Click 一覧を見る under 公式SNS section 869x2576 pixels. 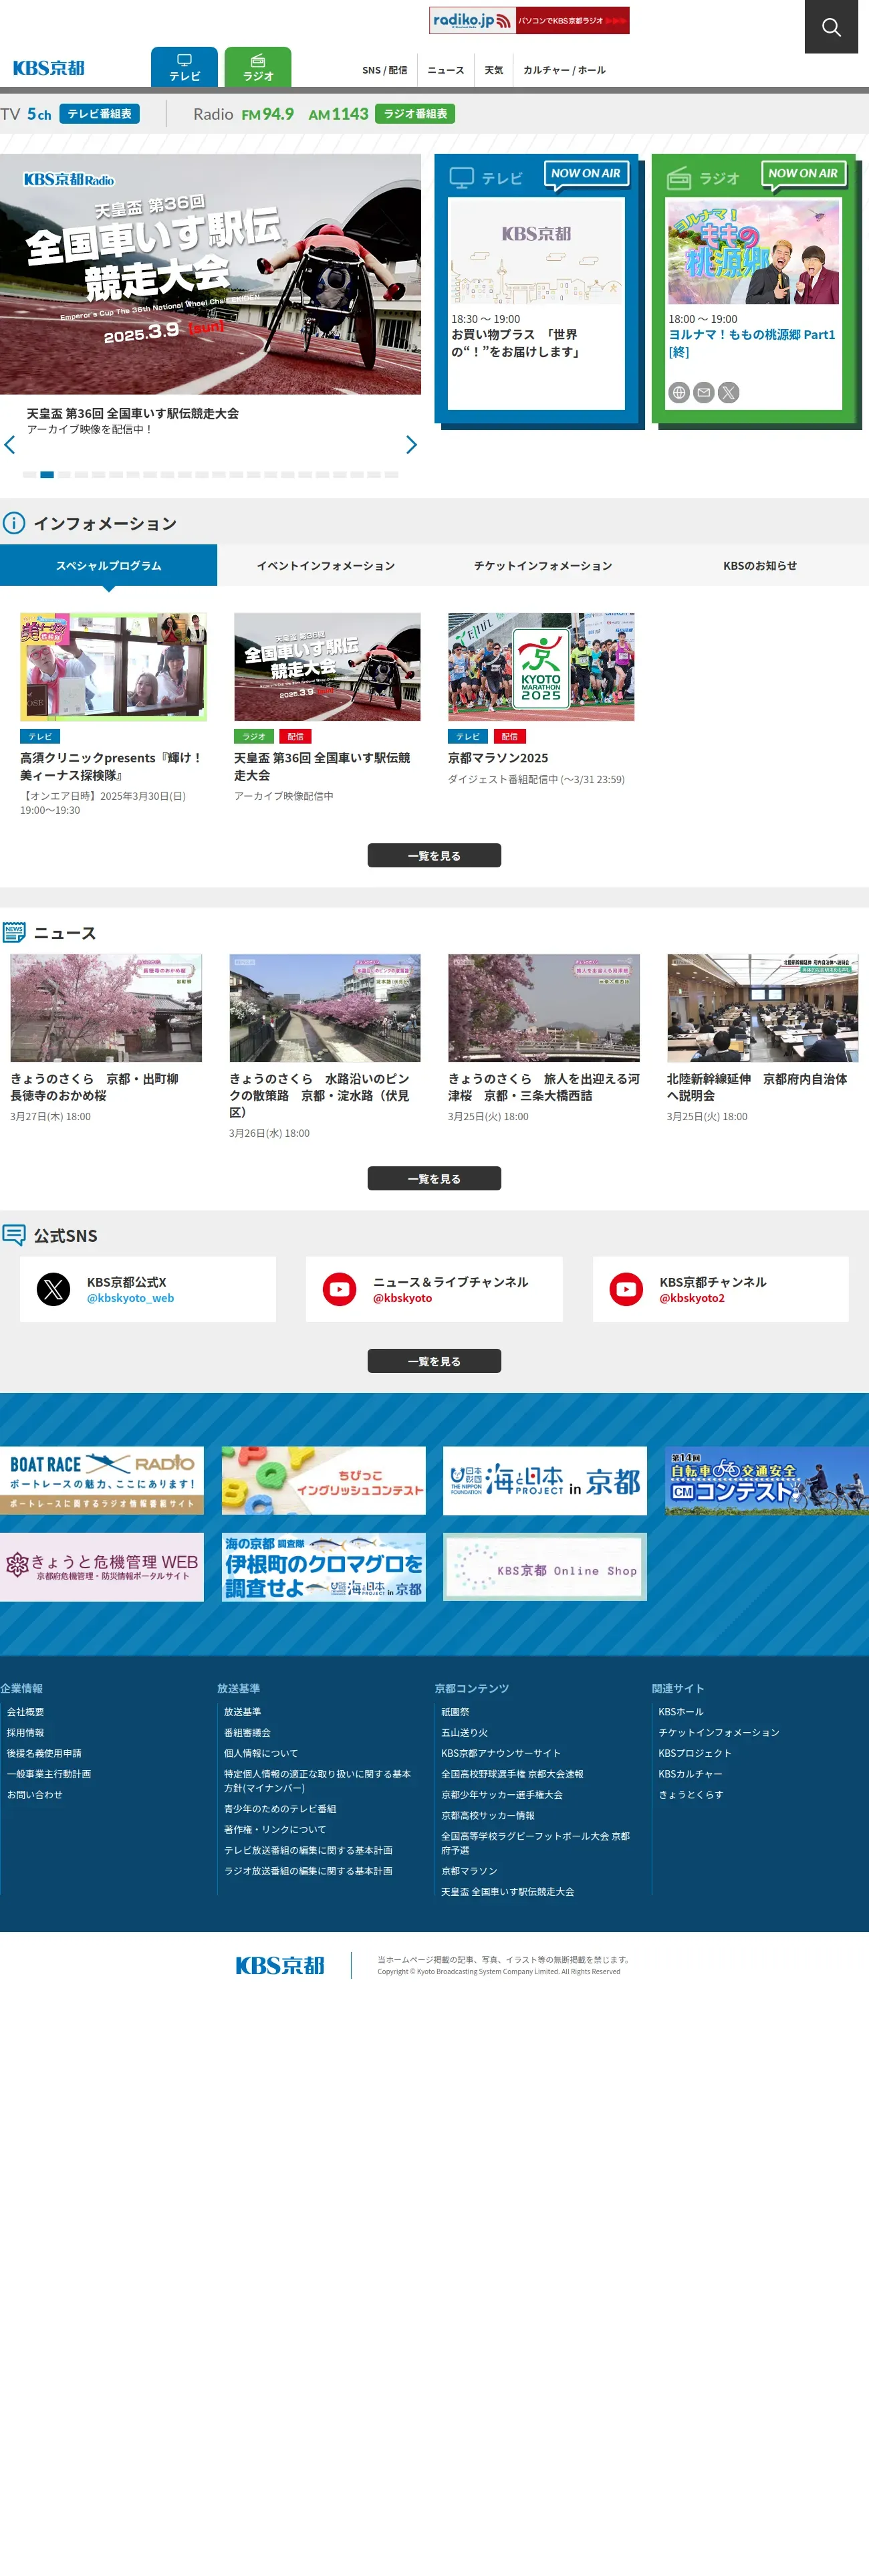point(434,1361)
